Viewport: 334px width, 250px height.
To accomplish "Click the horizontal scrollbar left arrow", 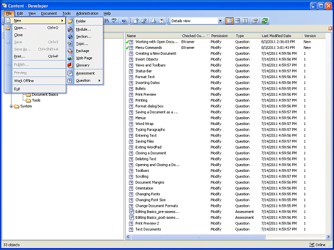I will pyautogui.click(x=128, y=237).
